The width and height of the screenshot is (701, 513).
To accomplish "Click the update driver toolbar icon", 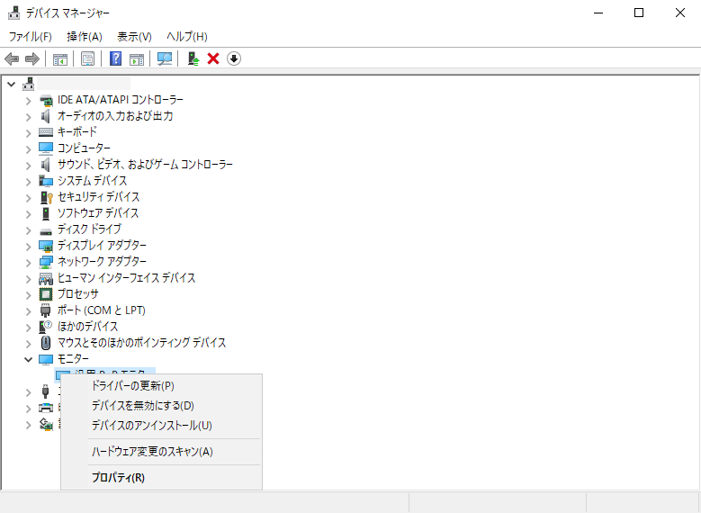I will 193,58.
